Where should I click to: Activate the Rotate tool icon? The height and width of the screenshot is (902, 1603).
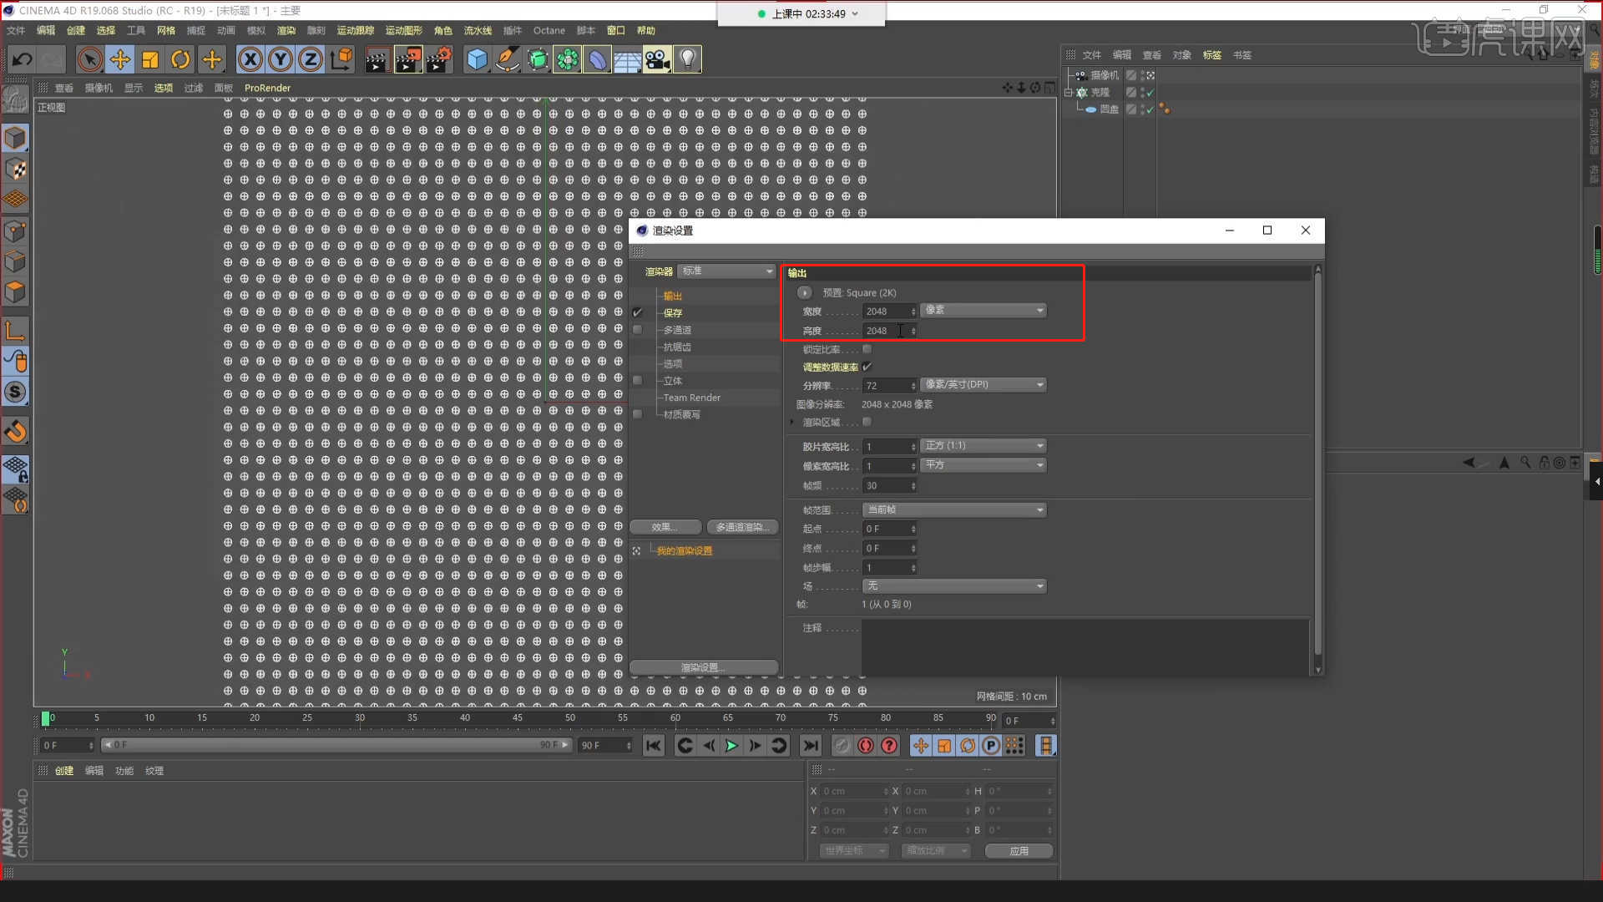point(180,59)
